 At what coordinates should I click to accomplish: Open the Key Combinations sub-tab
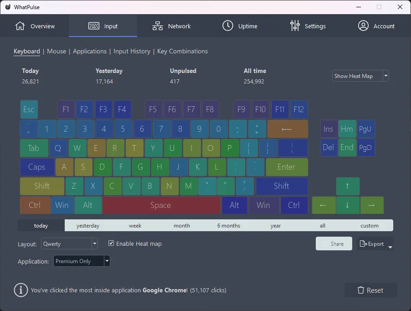tap(182, 51)
